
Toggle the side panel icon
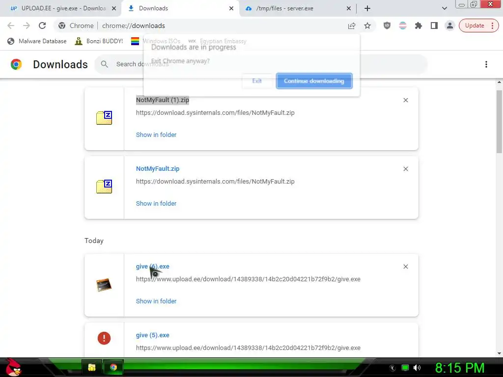pos(434,26)
